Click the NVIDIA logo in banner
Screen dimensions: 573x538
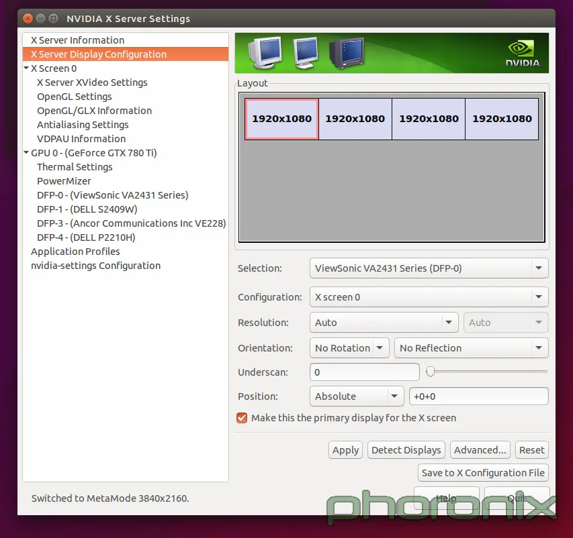pyautogui.click(x=523, y=54)
